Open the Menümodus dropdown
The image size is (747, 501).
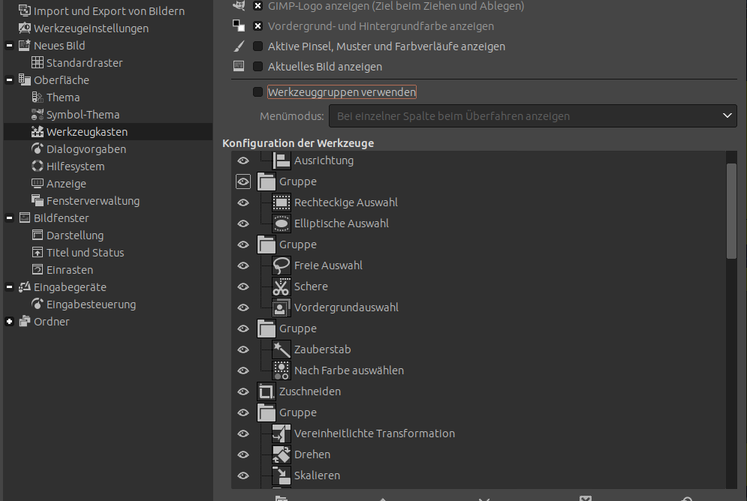click(x=532, y=116)
